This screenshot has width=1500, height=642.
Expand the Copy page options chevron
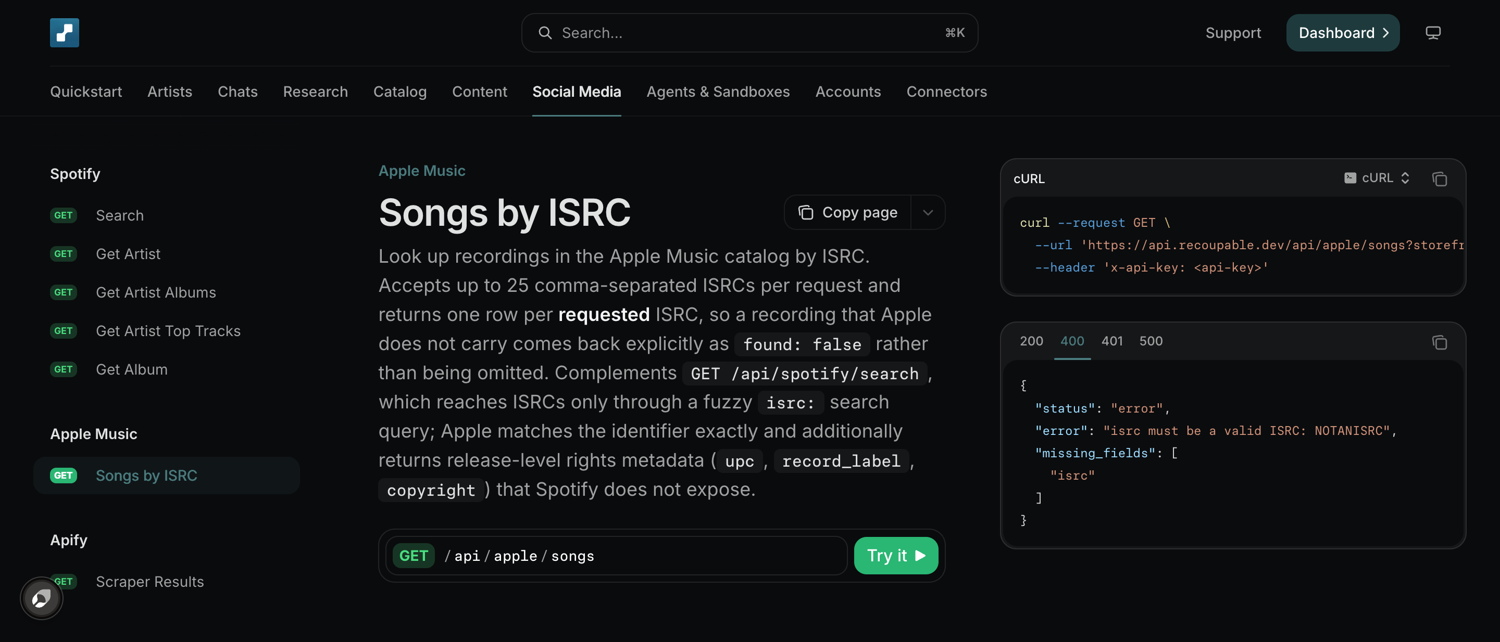pos(928,212)
